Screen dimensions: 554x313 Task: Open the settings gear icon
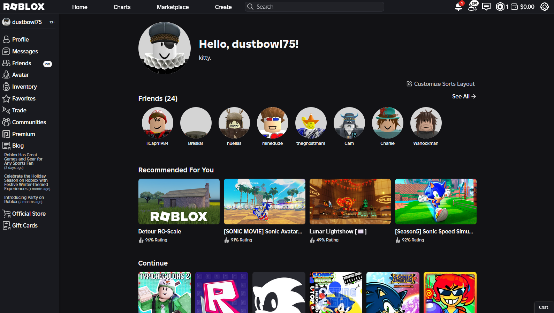click(x=545, y=7)
